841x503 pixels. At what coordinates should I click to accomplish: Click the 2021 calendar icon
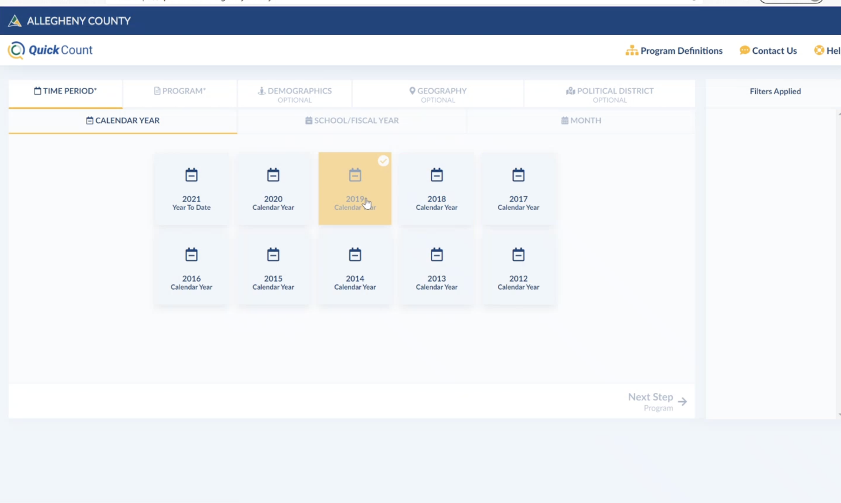[191, 175]
